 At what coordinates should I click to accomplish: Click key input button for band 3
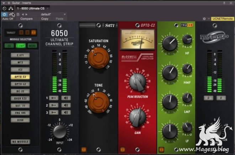(54, 112)
